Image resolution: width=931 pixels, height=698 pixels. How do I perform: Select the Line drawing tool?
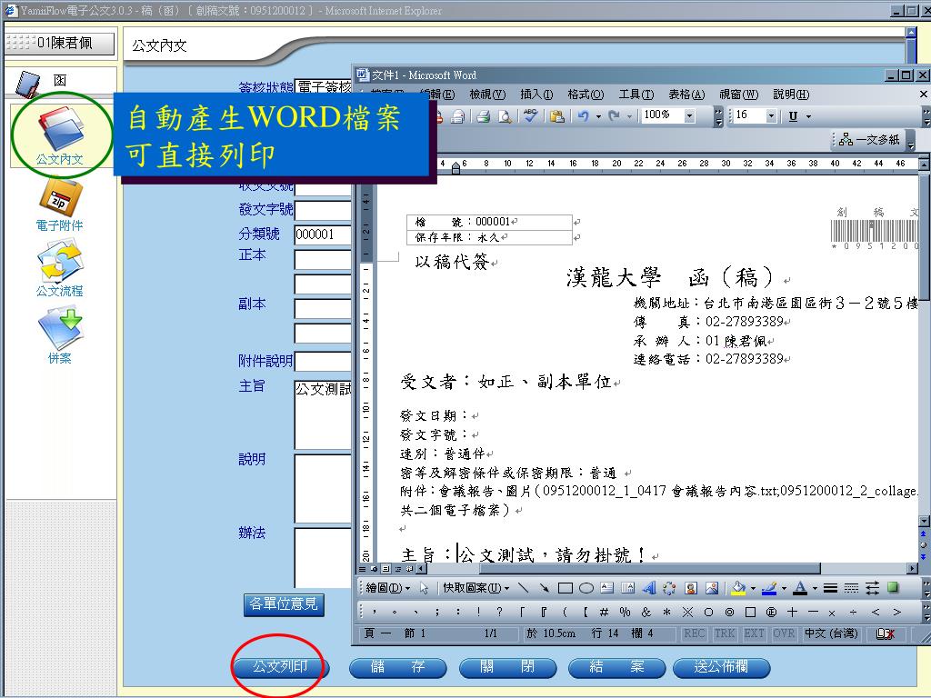point(523,588)
